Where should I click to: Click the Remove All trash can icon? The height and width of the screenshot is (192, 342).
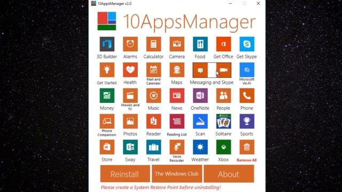(x=247, y=147)
